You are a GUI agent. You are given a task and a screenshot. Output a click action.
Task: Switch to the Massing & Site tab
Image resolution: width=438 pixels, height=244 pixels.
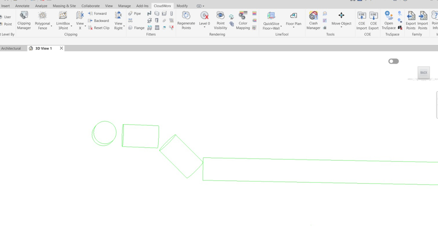(64, 6)
